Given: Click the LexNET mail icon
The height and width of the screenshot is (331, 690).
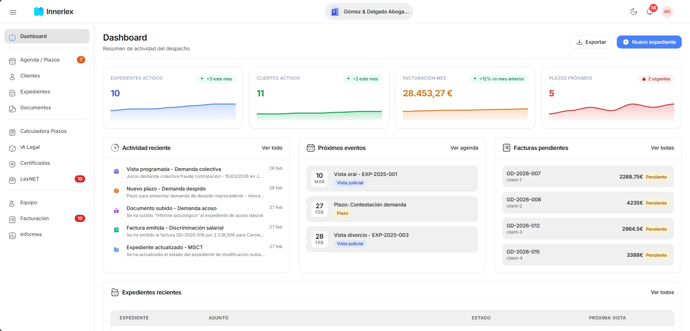Looking at the screenshot, I should (x=12, y=180).
